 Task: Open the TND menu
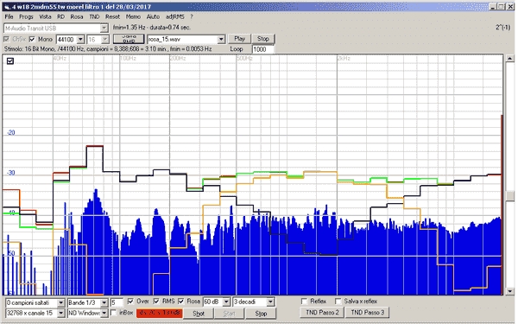click(x=94, y=17)
